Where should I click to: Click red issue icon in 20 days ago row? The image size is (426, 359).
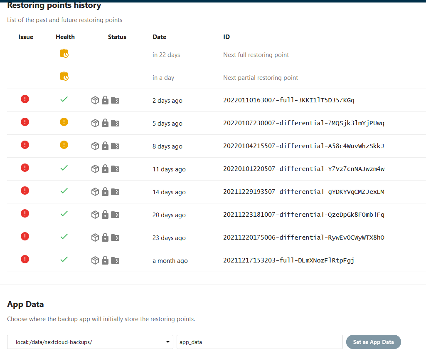(25, 213)
